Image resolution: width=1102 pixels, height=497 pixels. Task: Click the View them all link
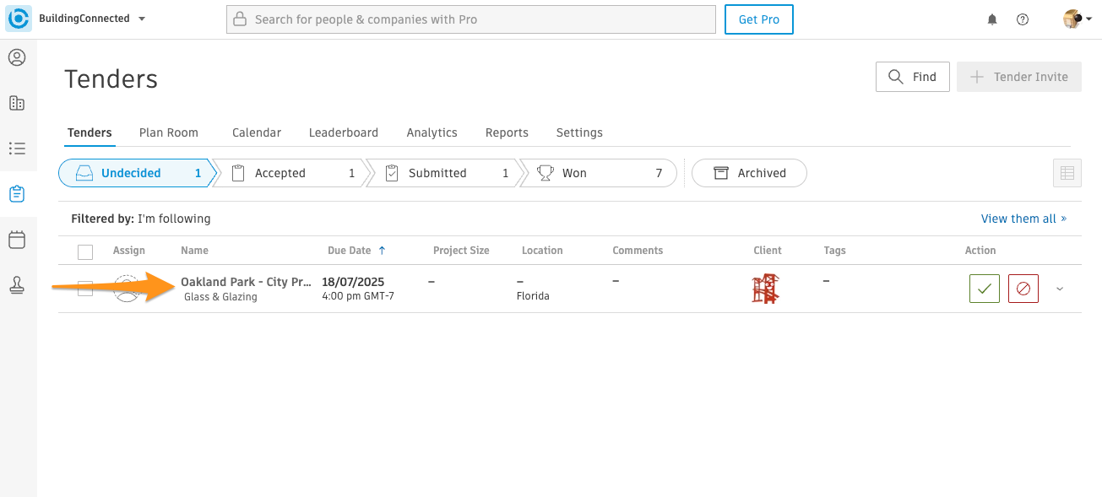click(x=1023, y=219)
